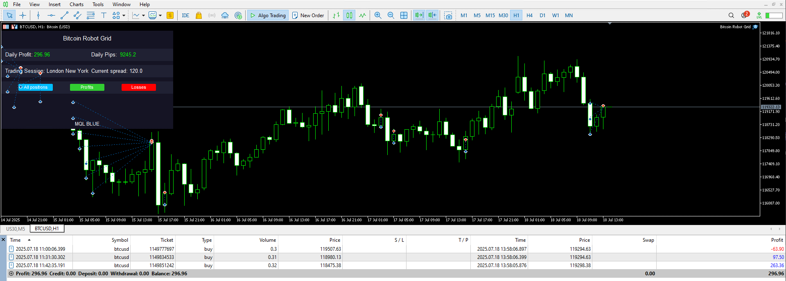Zoom in on the chart
786x281 pixels.
pyautogui.click(x=378, y=16)
